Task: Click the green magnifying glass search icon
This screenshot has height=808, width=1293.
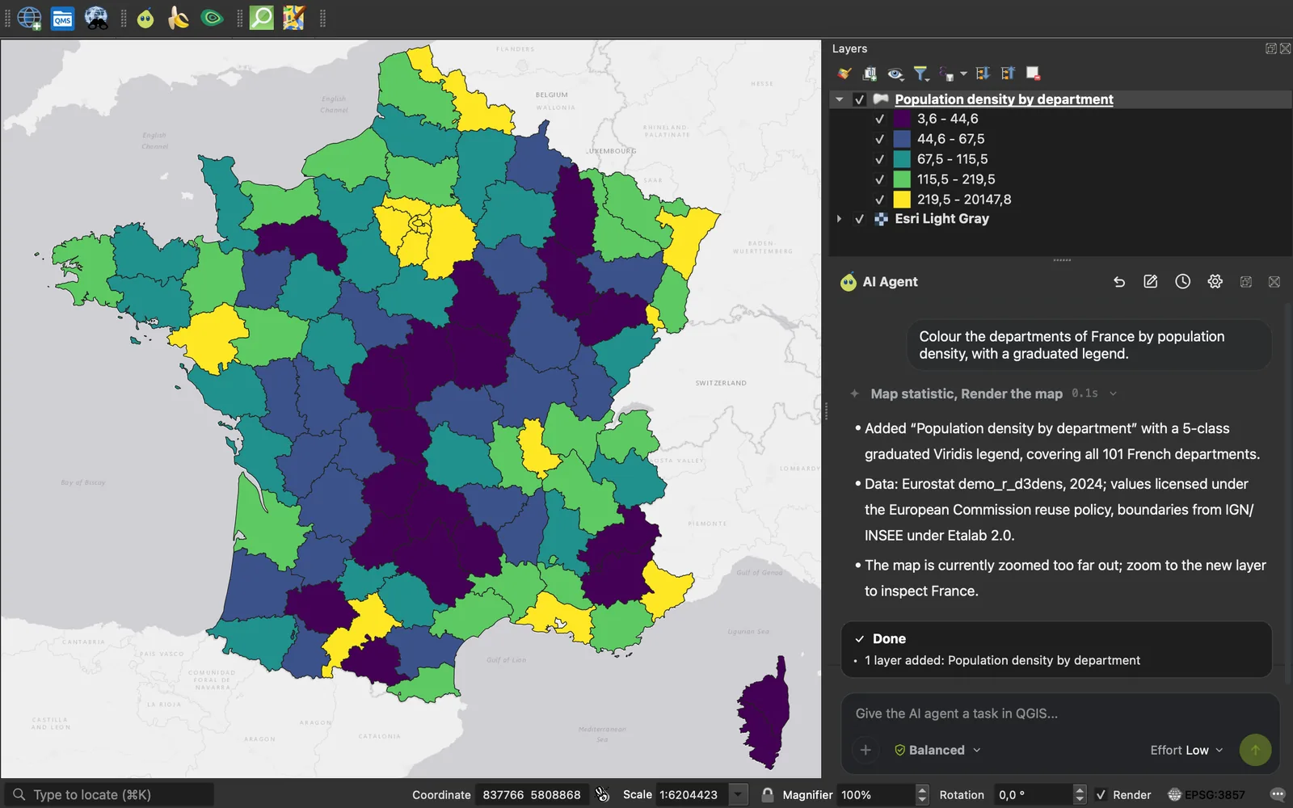Action: (261, 18)
